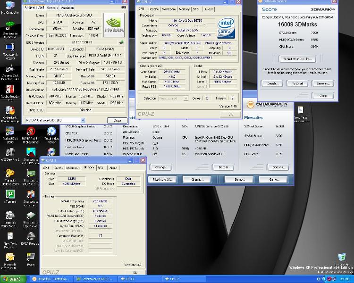Open Shortcut to GPU-Z desktop icon
This screenshot has width=354, height=283.
pos(31,177)
